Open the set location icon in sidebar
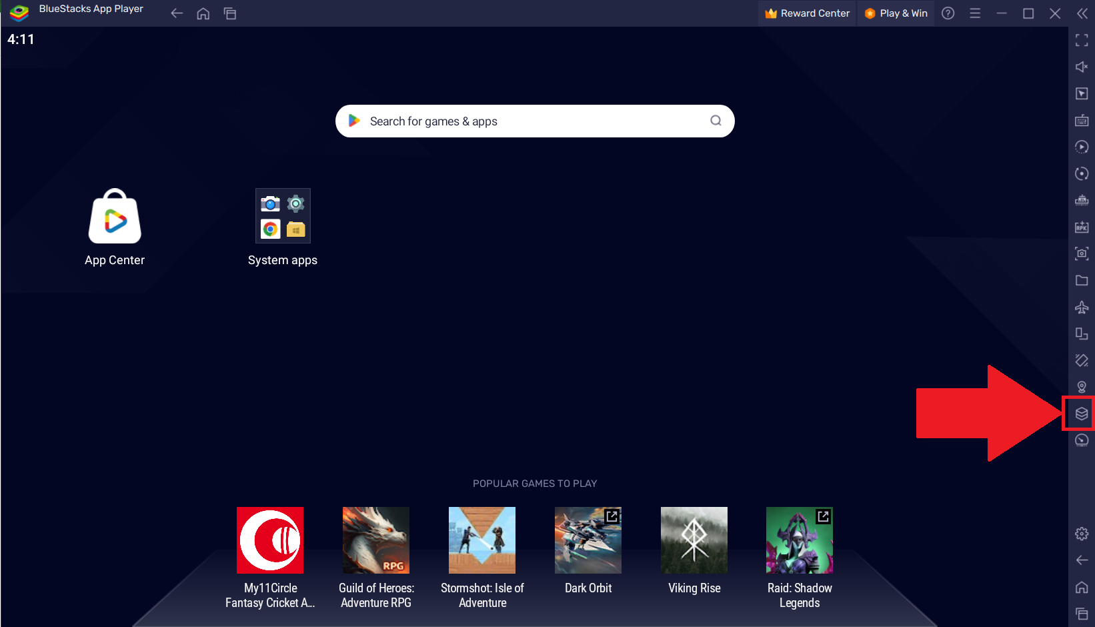Viewport: 1095px width, 627px height. tap(1082, 387)
